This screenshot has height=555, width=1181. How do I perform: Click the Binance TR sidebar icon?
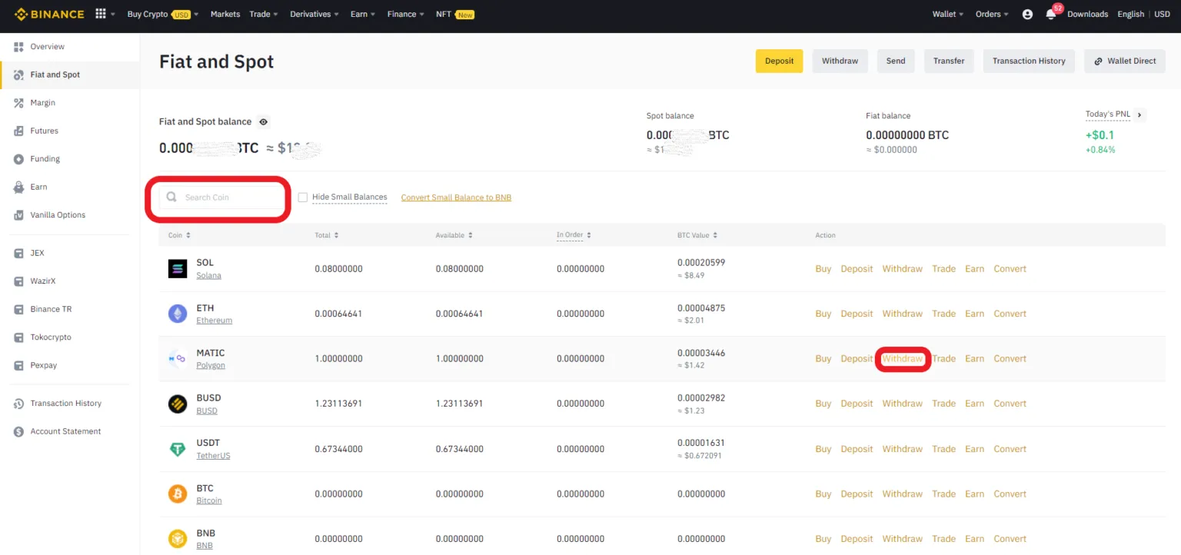[x=19, y=309]
